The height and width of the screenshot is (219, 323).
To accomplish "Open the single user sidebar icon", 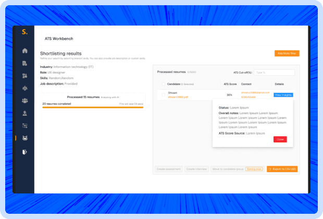I will point(24,113).
